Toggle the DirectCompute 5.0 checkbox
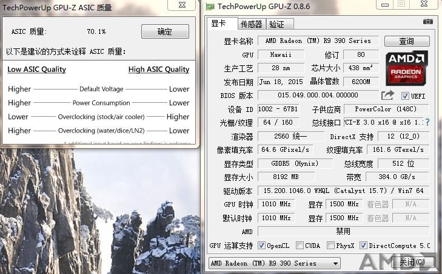The height and width of the screenshot is (274, 442). click(363, 246)
